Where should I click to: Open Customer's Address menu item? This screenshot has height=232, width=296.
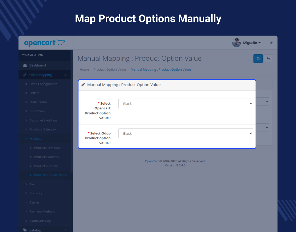point(43,120)
